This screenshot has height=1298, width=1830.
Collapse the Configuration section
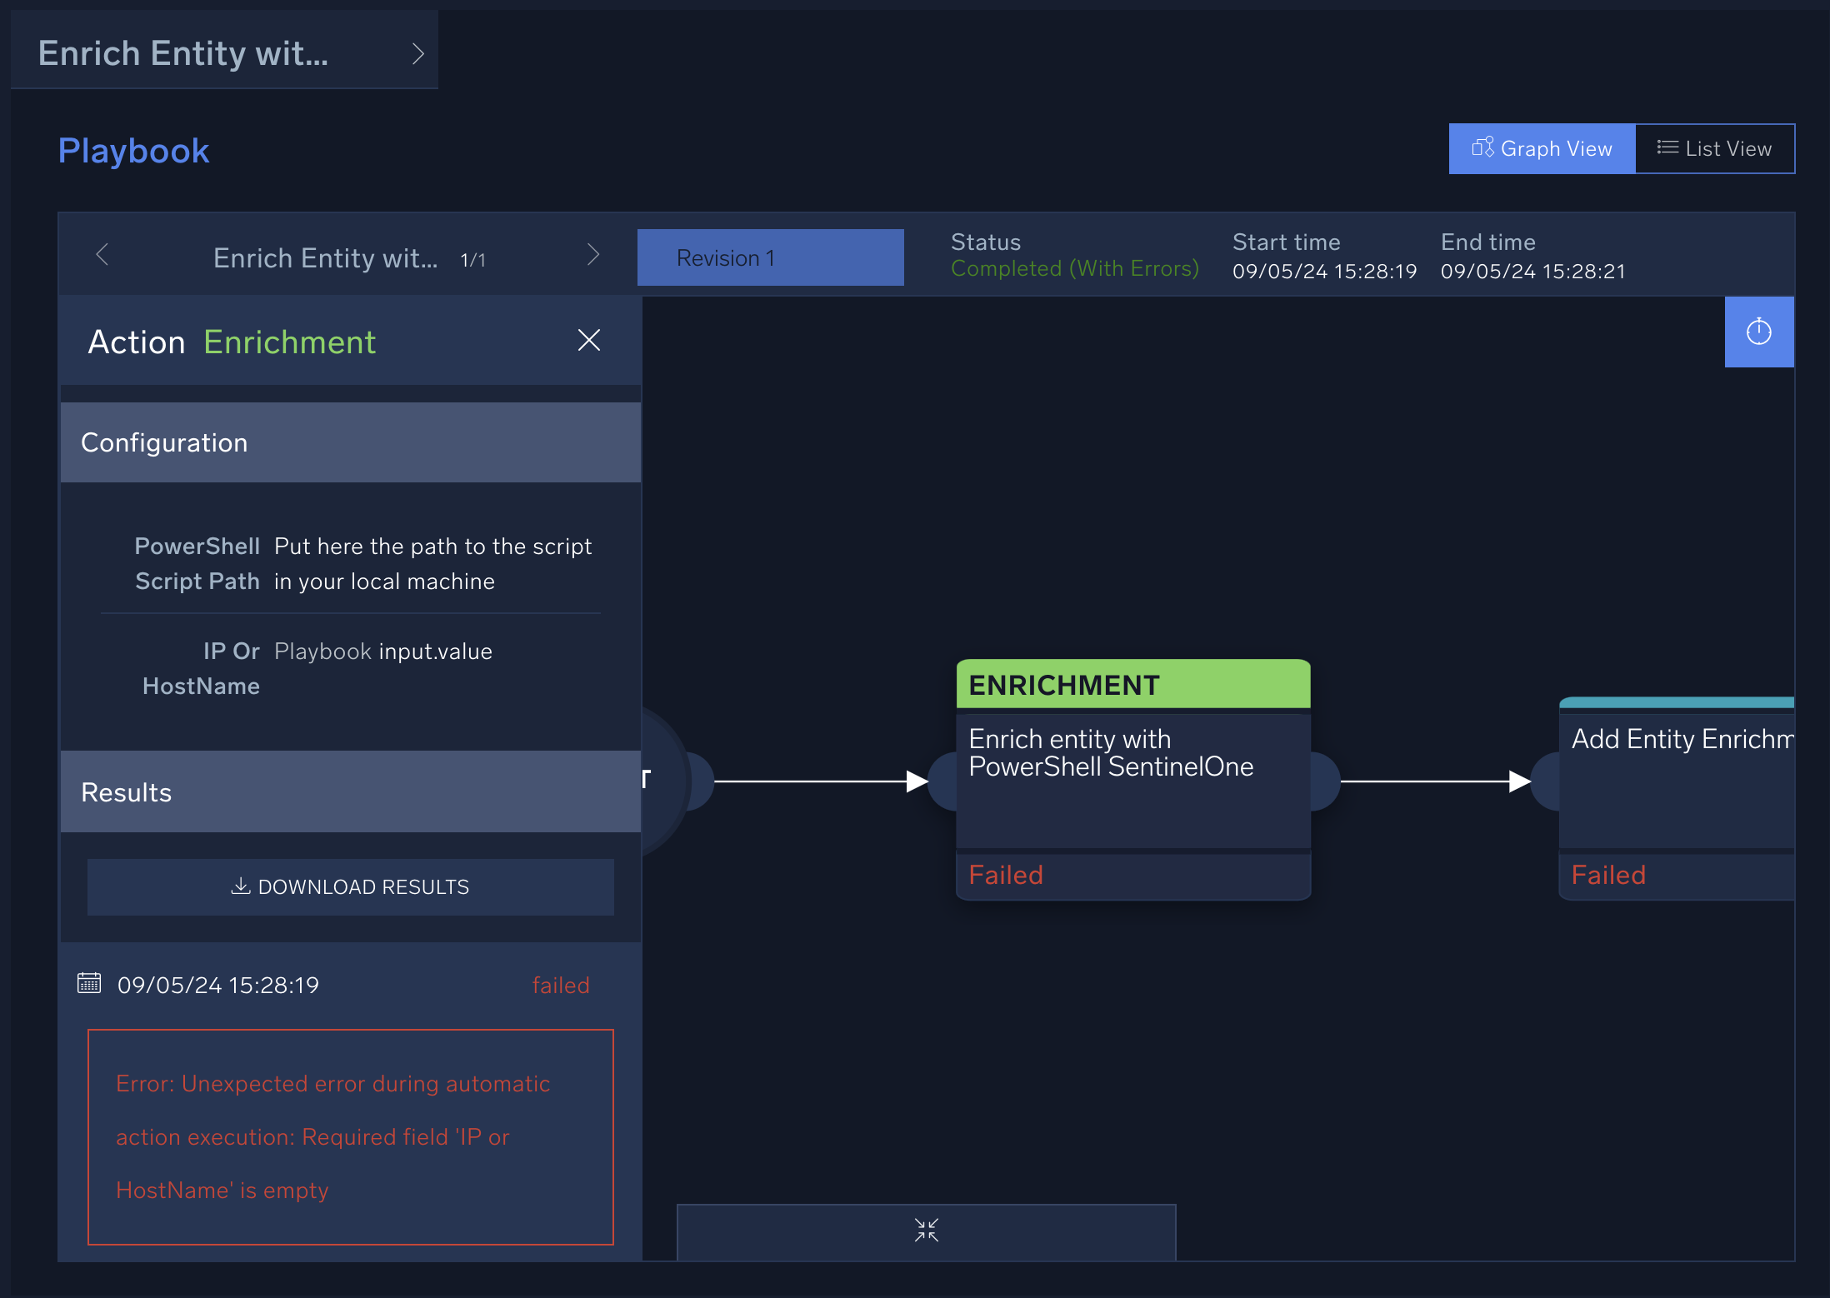tap(349, 442)
